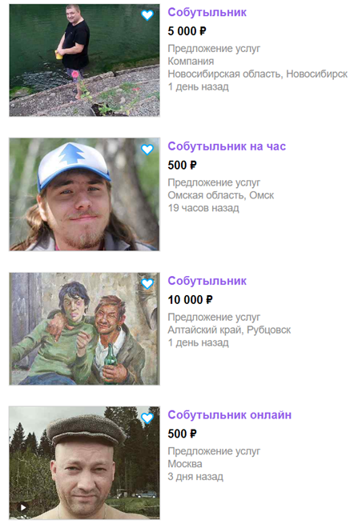Click location Алтайский край, Рубцовск
The image size is (350, 528).
[229, 330]
